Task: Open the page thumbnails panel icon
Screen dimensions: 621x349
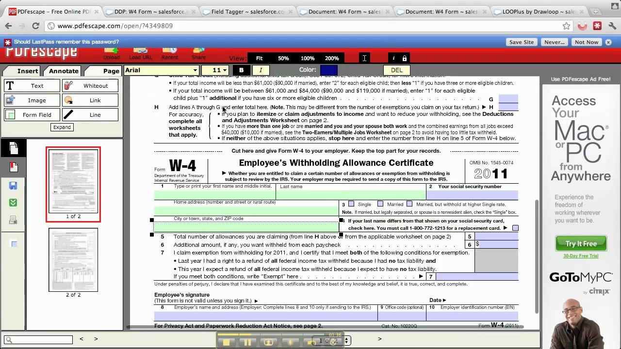Action: pyautogui.click(x=14, y=148)
